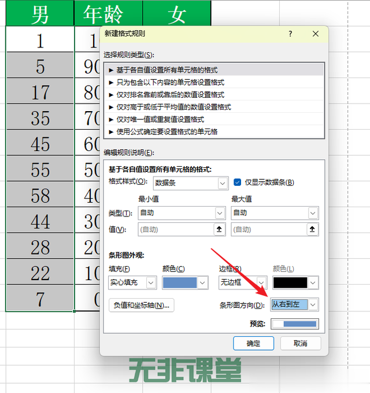Click the data bar preview box
The image size is (370, 393).
[295, 324]
